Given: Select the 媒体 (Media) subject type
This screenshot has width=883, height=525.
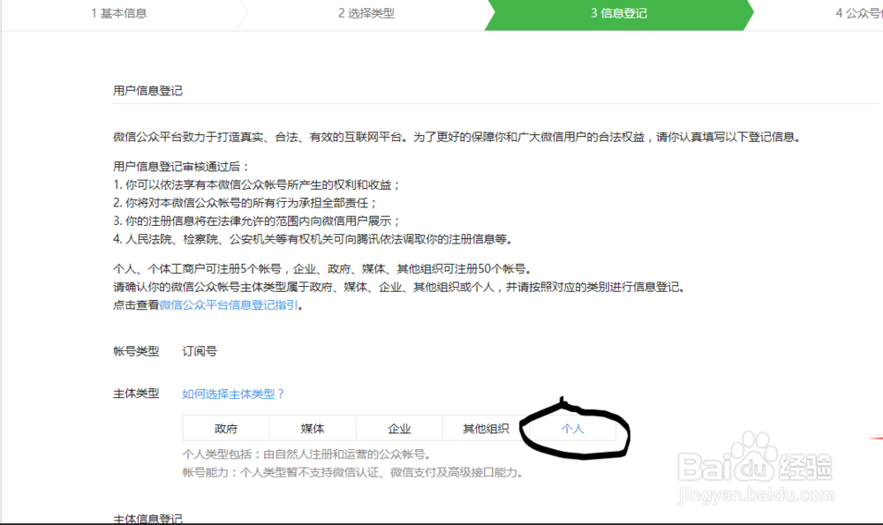Looking at the screenshot, I should (x=312, y=428).
